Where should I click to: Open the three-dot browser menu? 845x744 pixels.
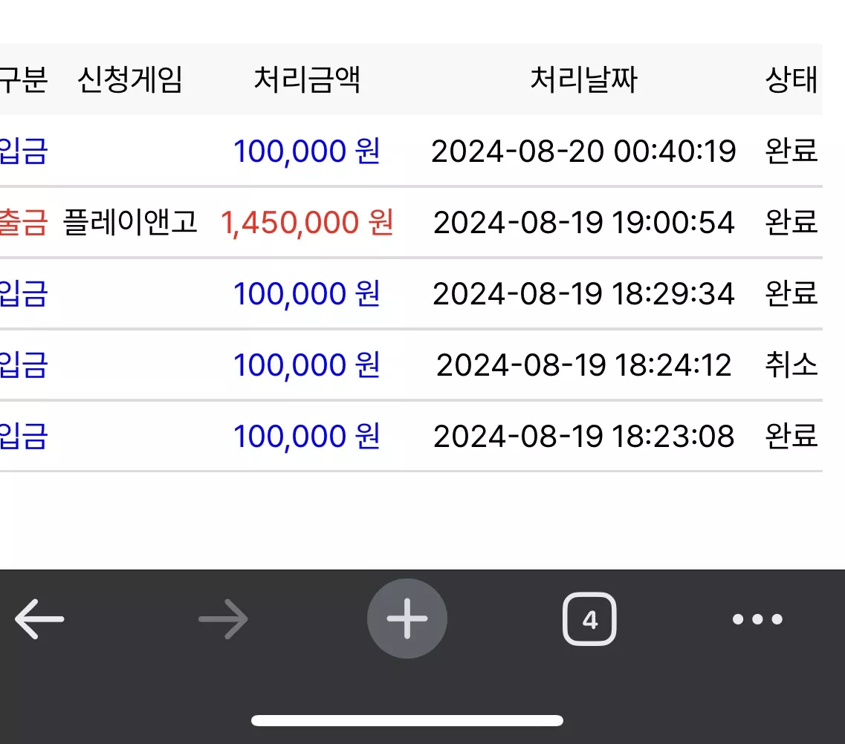coord(758,619)
